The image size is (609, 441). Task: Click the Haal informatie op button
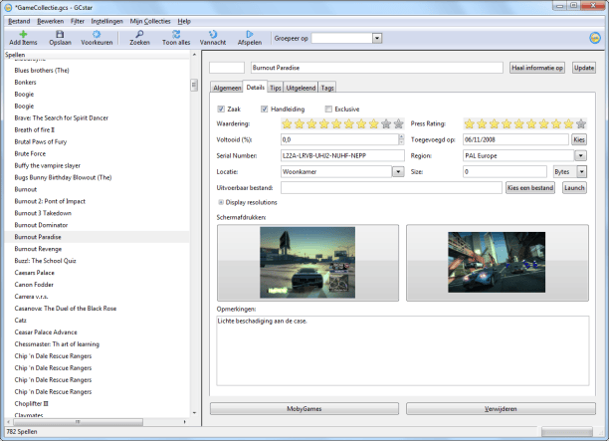(x=537, y=68)
